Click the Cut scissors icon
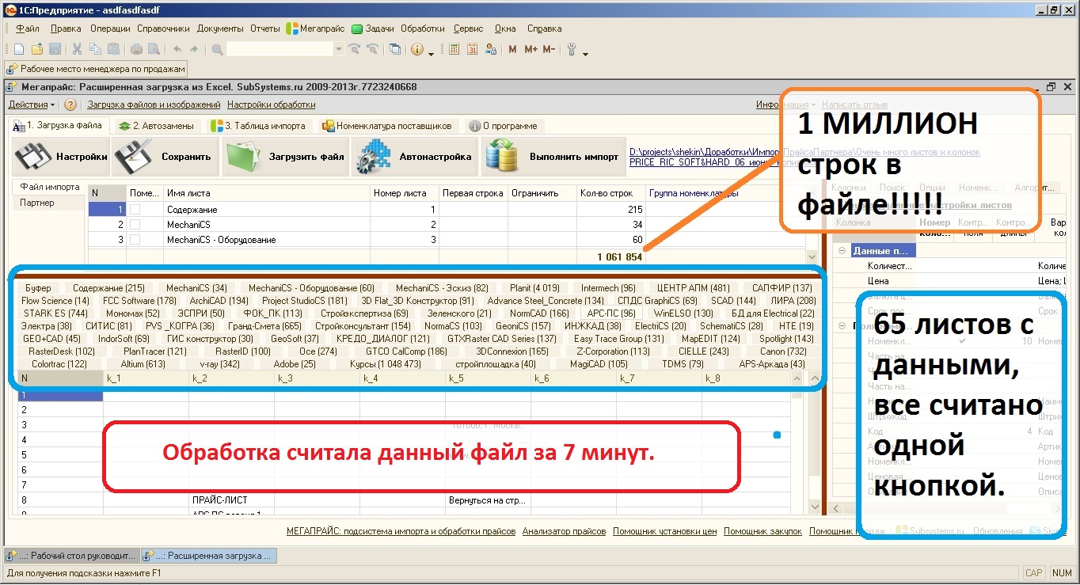 [78, 49]
